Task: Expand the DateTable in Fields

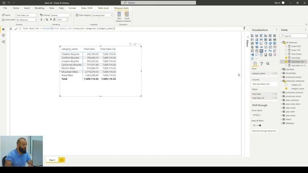Action: [281, 69]
